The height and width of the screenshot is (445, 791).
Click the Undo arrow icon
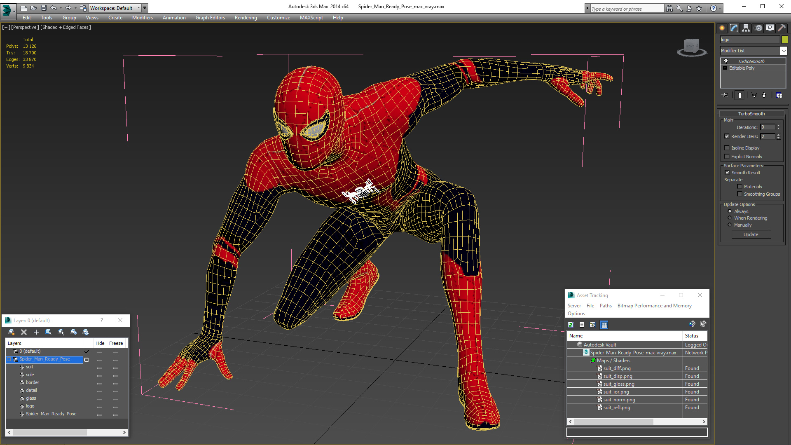[x=54, y=8]
